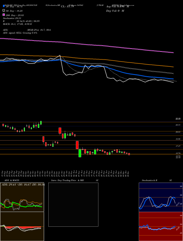Select the 50 Day - 18.23 label

click(15, 11)
